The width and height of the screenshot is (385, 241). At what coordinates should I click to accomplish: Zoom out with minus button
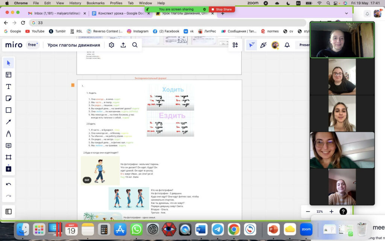(x=308, y=212)
